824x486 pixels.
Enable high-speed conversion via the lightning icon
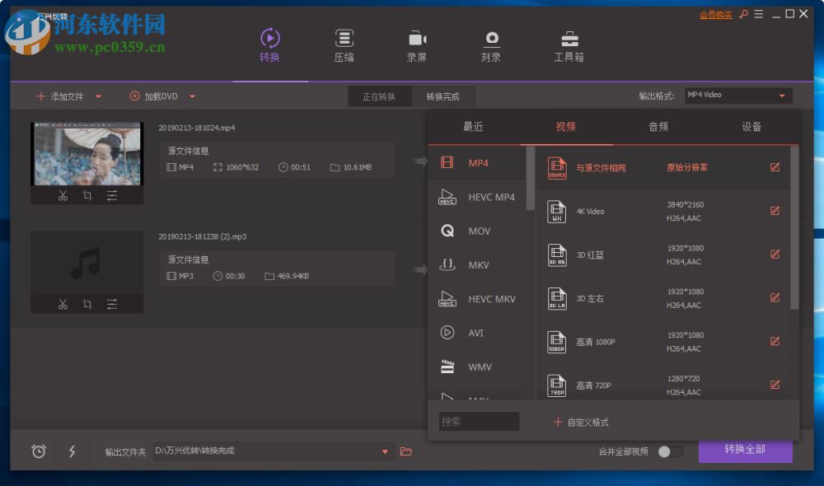pos(71,451)
